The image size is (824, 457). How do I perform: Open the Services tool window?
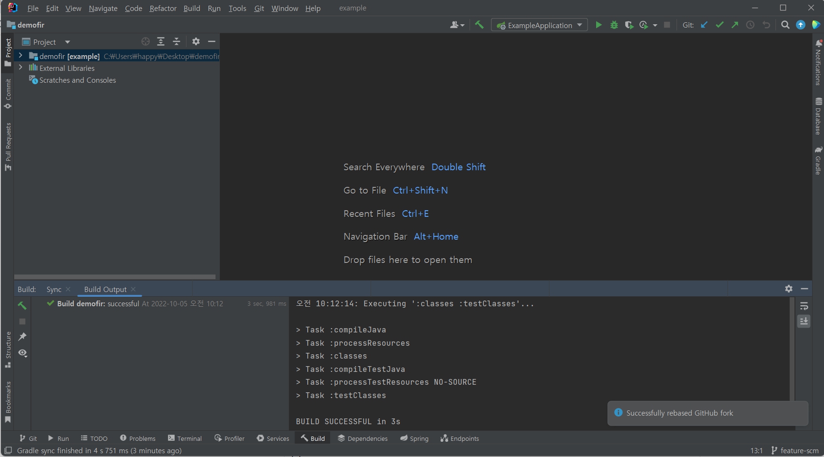273,438
